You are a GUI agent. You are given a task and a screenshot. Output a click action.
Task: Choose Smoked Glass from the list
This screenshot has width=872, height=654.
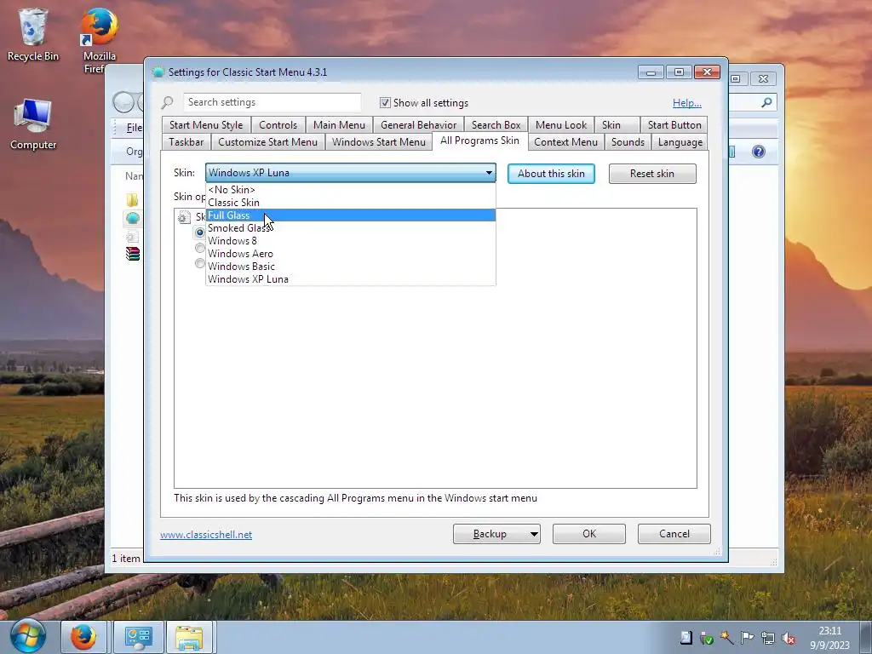click(x=350, y=228)
